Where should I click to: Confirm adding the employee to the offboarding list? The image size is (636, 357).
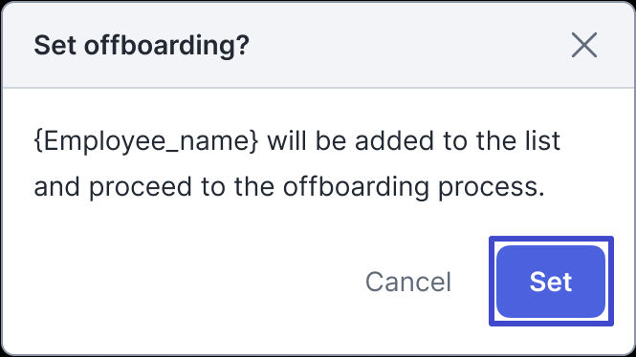tap(551, 282)
